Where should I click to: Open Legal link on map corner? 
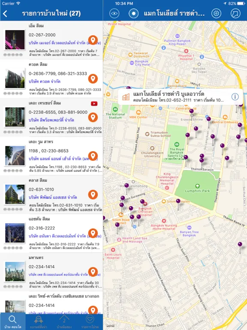[110, 326]
